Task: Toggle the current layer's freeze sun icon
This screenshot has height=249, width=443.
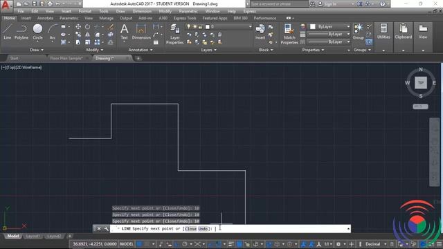Action: click(x=195, y=26)
